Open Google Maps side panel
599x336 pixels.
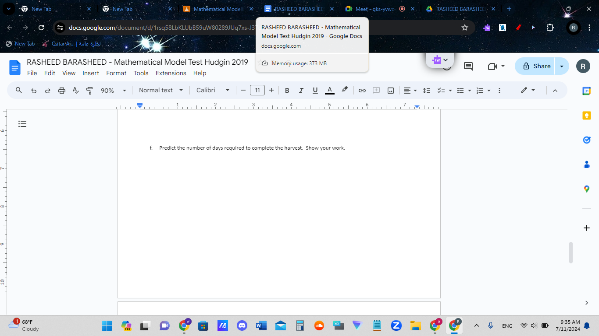587,189
